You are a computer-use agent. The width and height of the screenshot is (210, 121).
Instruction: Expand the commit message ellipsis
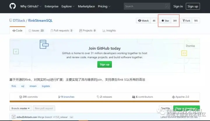(x=71, y=117)
